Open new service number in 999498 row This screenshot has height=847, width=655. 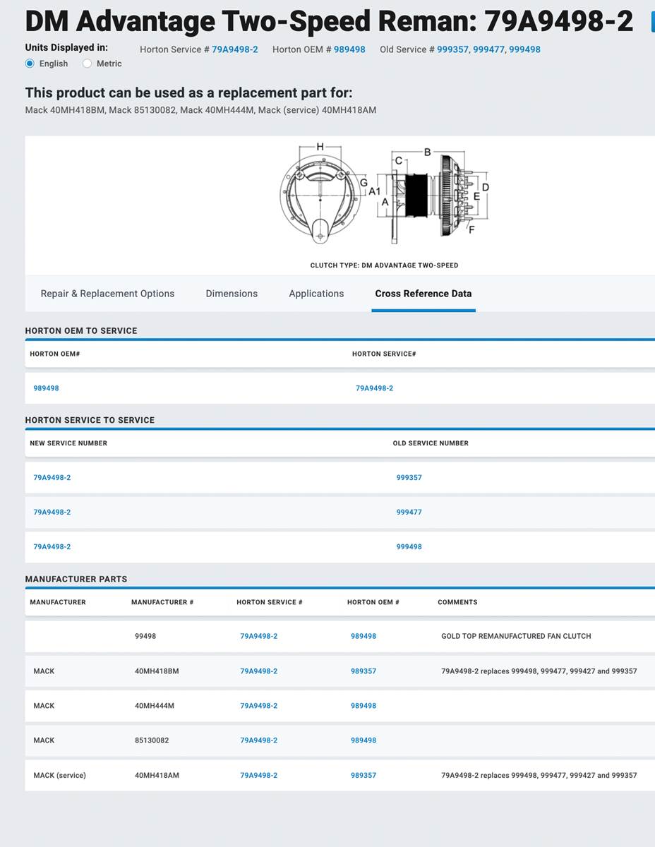point(52,547)
